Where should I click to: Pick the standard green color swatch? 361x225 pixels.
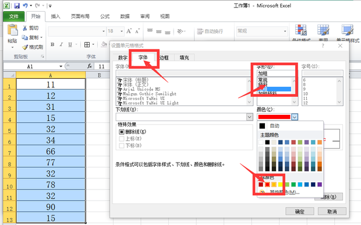[x=293, y=184]
